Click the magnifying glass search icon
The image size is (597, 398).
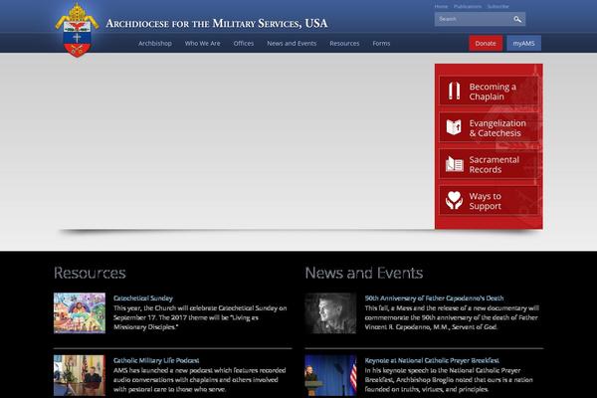coord(517,19)
